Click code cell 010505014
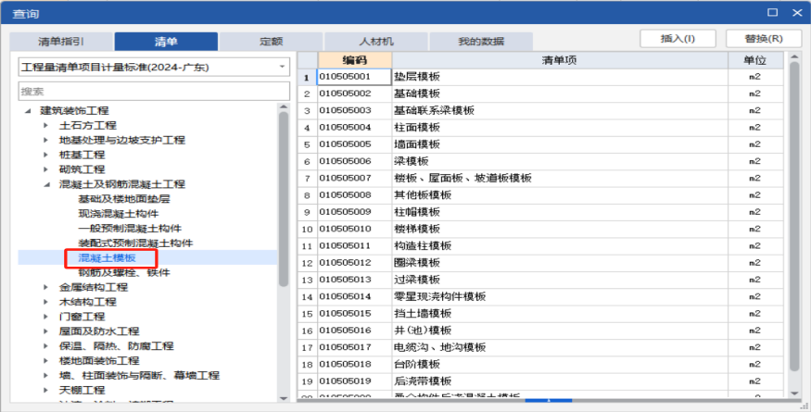Viewport: 811px width, 412px height. point(354,296)
